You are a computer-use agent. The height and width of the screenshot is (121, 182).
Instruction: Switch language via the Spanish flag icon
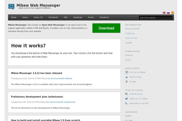point(173,13)
